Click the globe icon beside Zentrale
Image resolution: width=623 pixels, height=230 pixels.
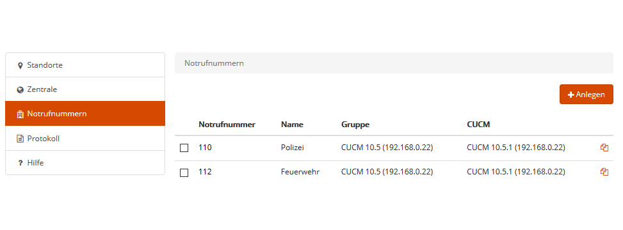tap(20, 89)
